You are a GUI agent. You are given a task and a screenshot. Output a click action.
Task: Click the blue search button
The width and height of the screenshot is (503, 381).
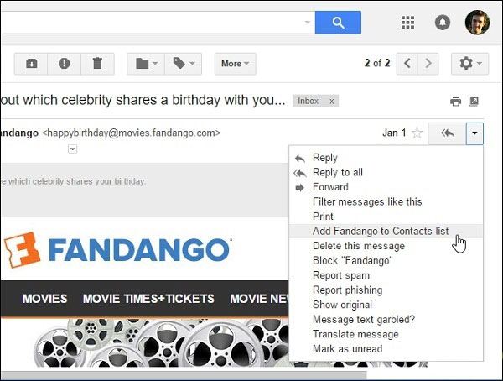pyautogui.click(x=338, y=23)
